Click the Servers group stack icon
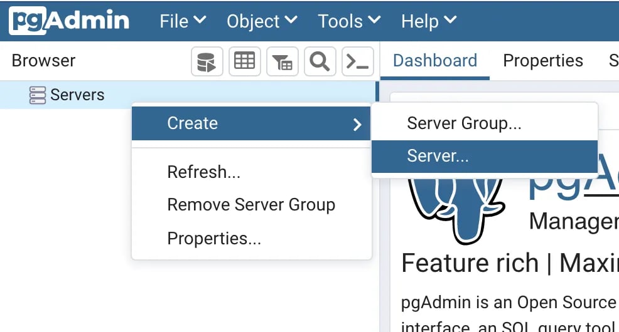 (38, 95)
